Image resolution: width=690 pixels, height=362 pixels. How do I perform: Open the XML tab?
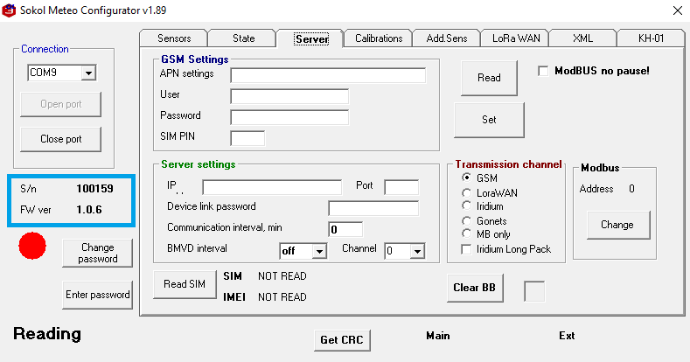point(582,38)
